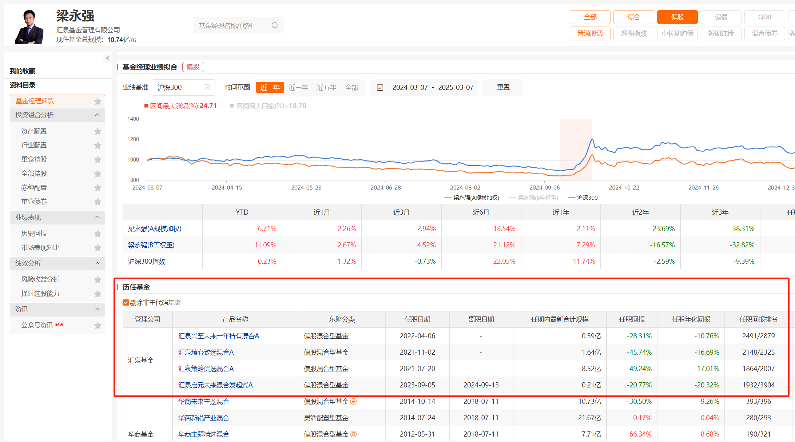Star the 重仓持股 sidebar entry
795x442 pixels.
(98, 159)
